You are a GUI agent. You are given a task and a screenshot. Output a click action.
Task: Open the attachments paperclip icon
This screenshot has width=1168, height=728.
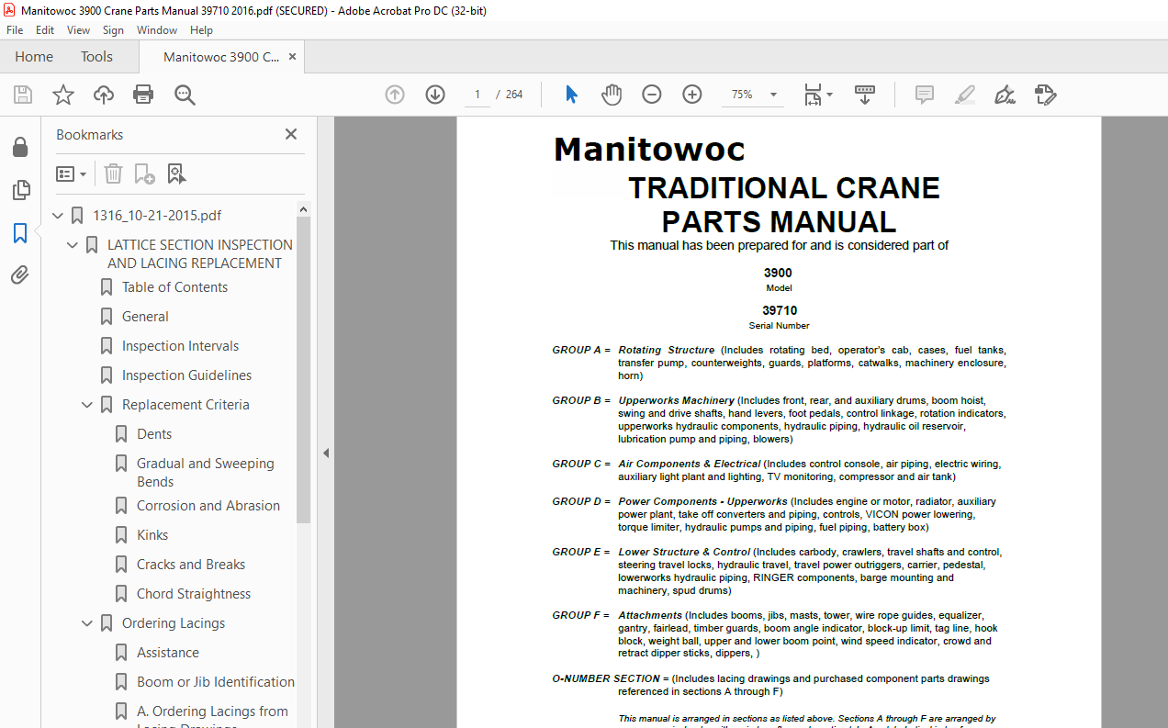(x=20, y=274)
